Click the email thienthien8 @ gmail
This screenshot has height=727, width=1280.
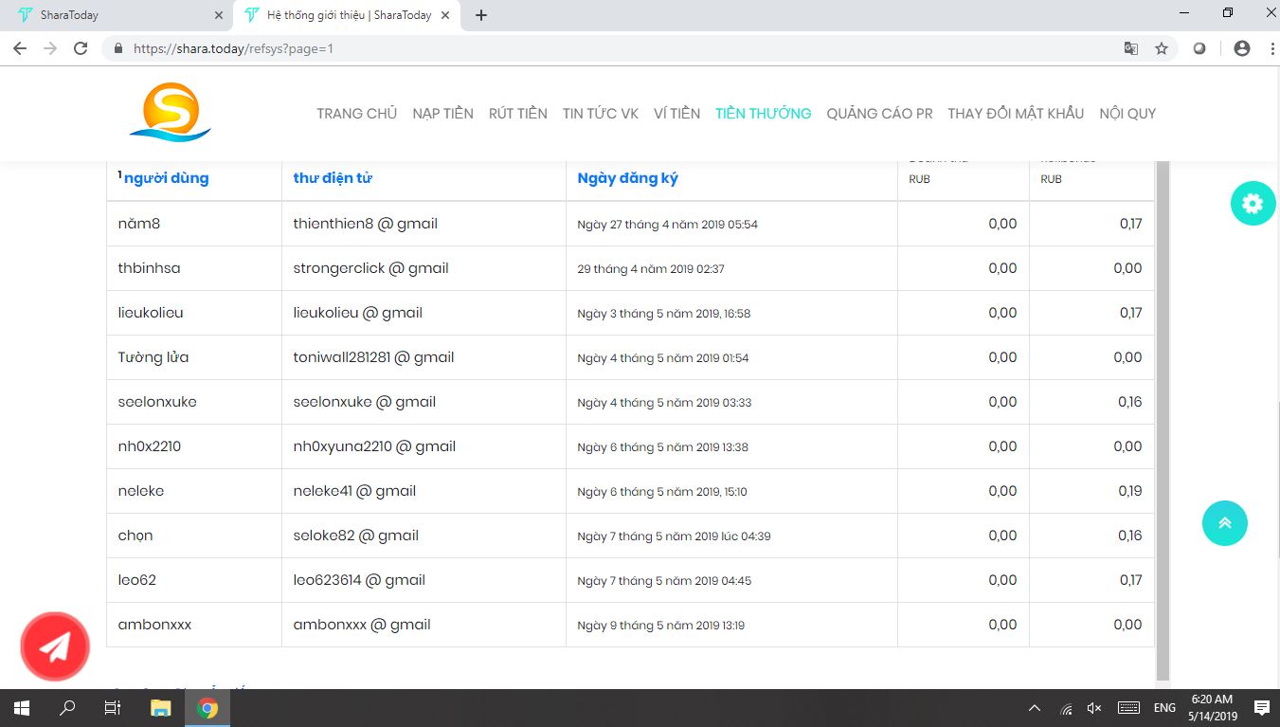[x=365, y=224]
